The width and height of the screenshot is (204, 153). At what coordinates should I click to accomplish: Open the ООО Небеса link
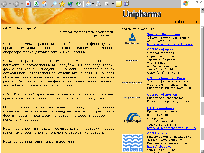point(157,133)
